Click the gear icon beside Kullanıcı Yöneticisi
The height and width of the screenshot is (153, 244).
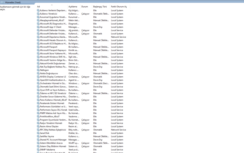tap(38, 14)
